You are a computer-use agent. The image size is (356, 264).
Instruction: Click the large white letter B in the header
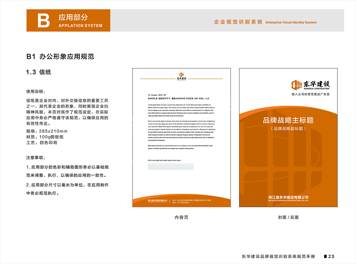44,20
